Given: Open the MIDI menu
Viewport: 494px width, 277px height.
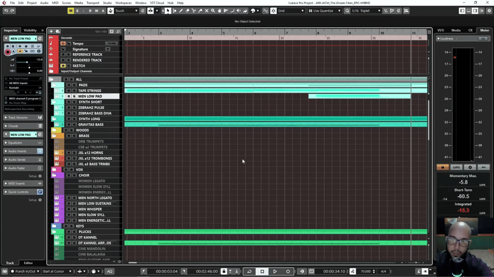Looking at the screenshot, I should [x=55, y=3].
